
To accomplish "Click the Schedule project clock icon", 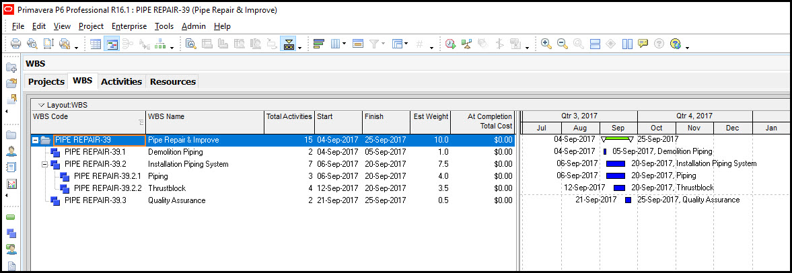I will 450,44.
